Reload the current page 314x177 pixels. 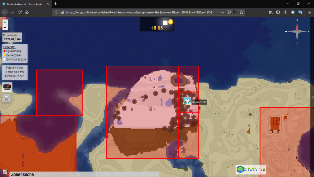(x=19, y=12)
